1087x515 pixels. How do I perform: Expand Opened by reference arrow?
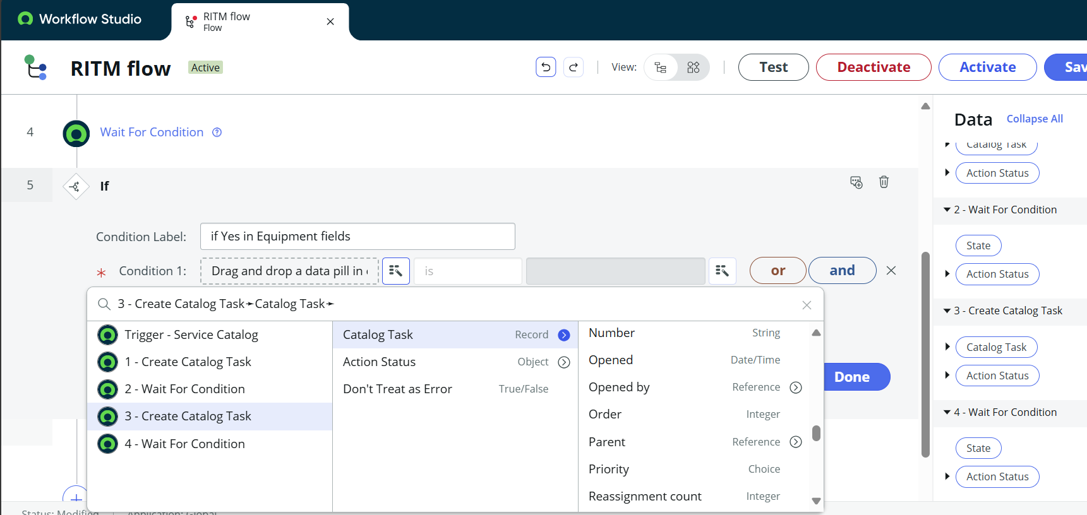[x=796, y=388]
